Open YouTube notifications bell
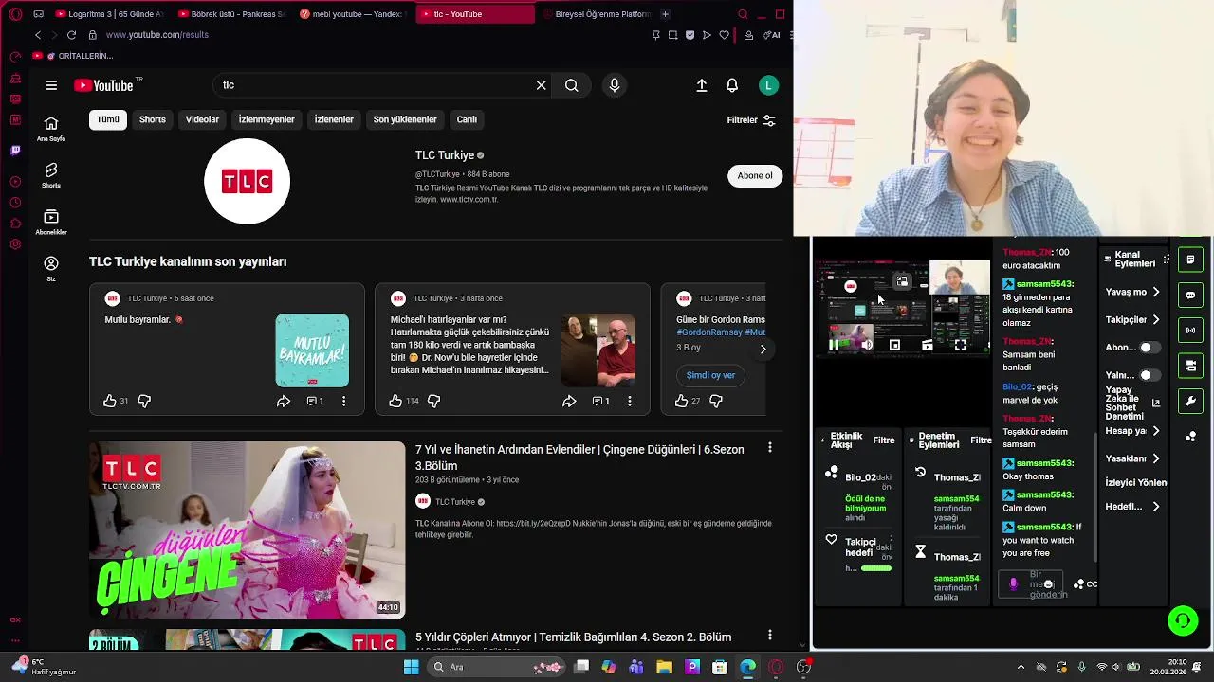1214x682 pixels. click(x=732, y=85)
